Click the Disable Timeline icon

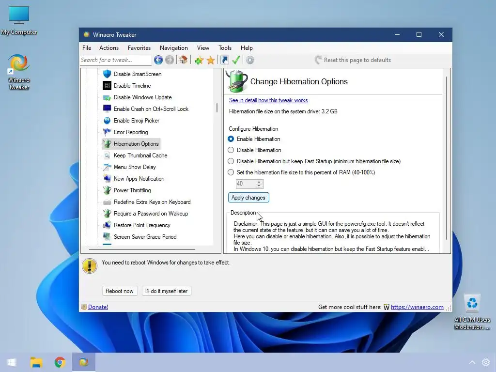pos(107,86)
